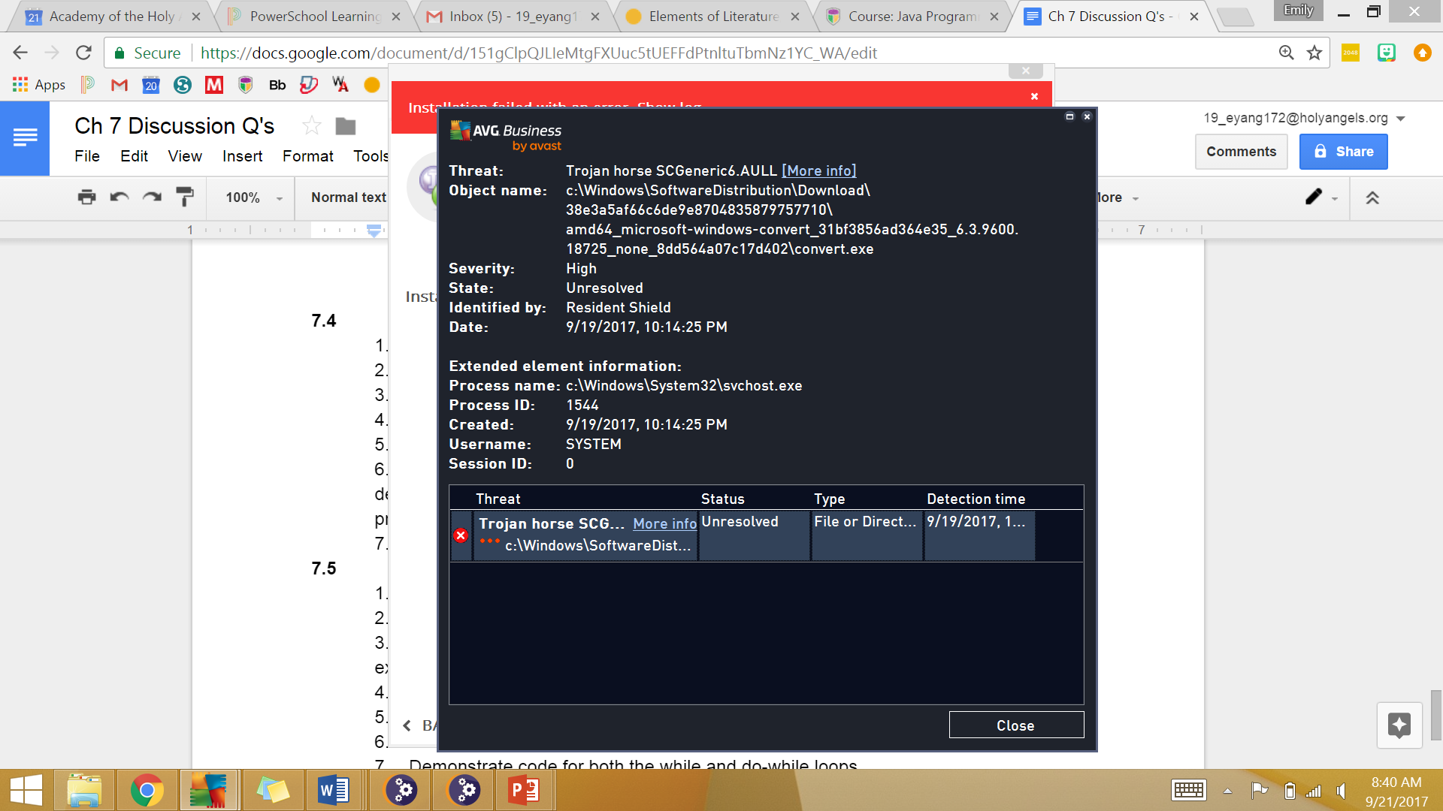Switch to PowerSchool Learning tab
This screenshot has height=811, width=1443.
coord(316,17)
